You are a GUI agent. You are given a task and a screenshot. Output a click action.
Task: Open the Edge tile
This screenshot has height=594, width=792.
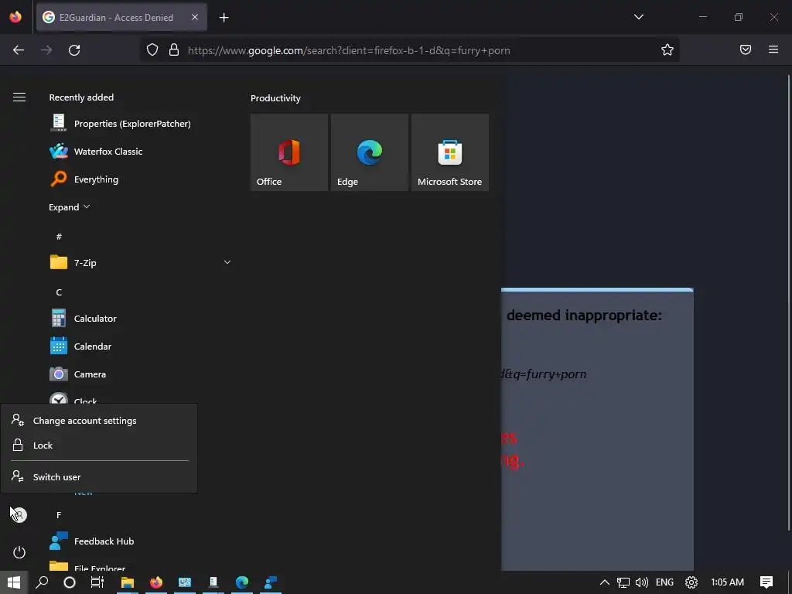click(369, 152)
